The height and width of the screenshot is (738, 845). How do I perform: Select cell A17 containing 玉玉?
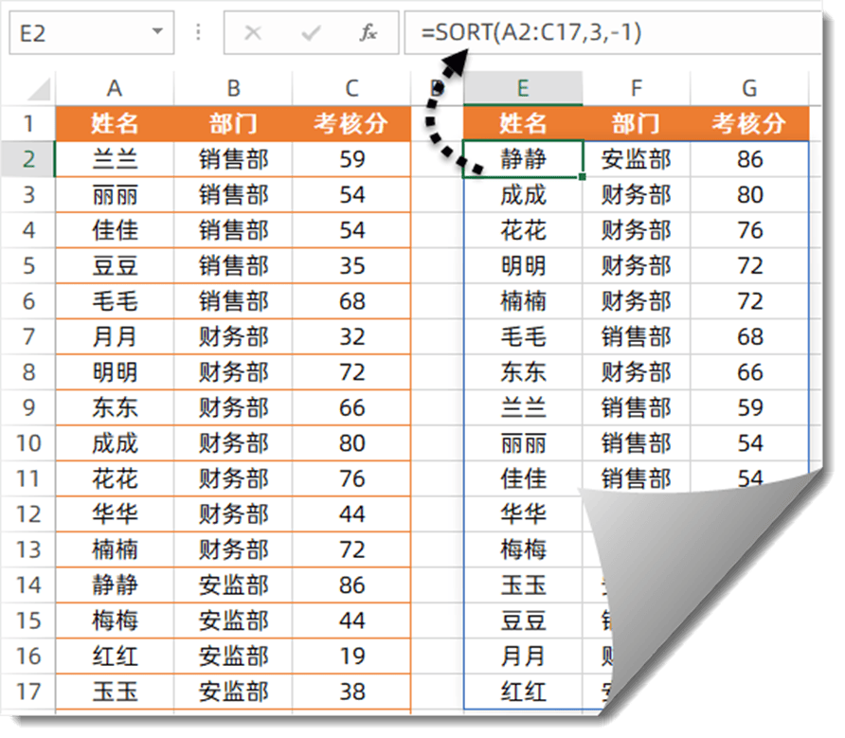pos(115,691)
